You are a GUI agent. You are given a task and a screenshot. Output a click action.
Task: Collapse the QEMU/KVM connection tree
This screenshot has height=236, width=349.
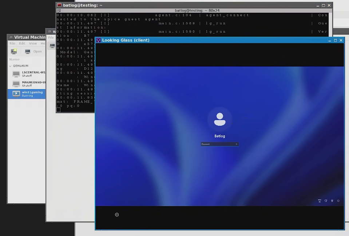10,66
